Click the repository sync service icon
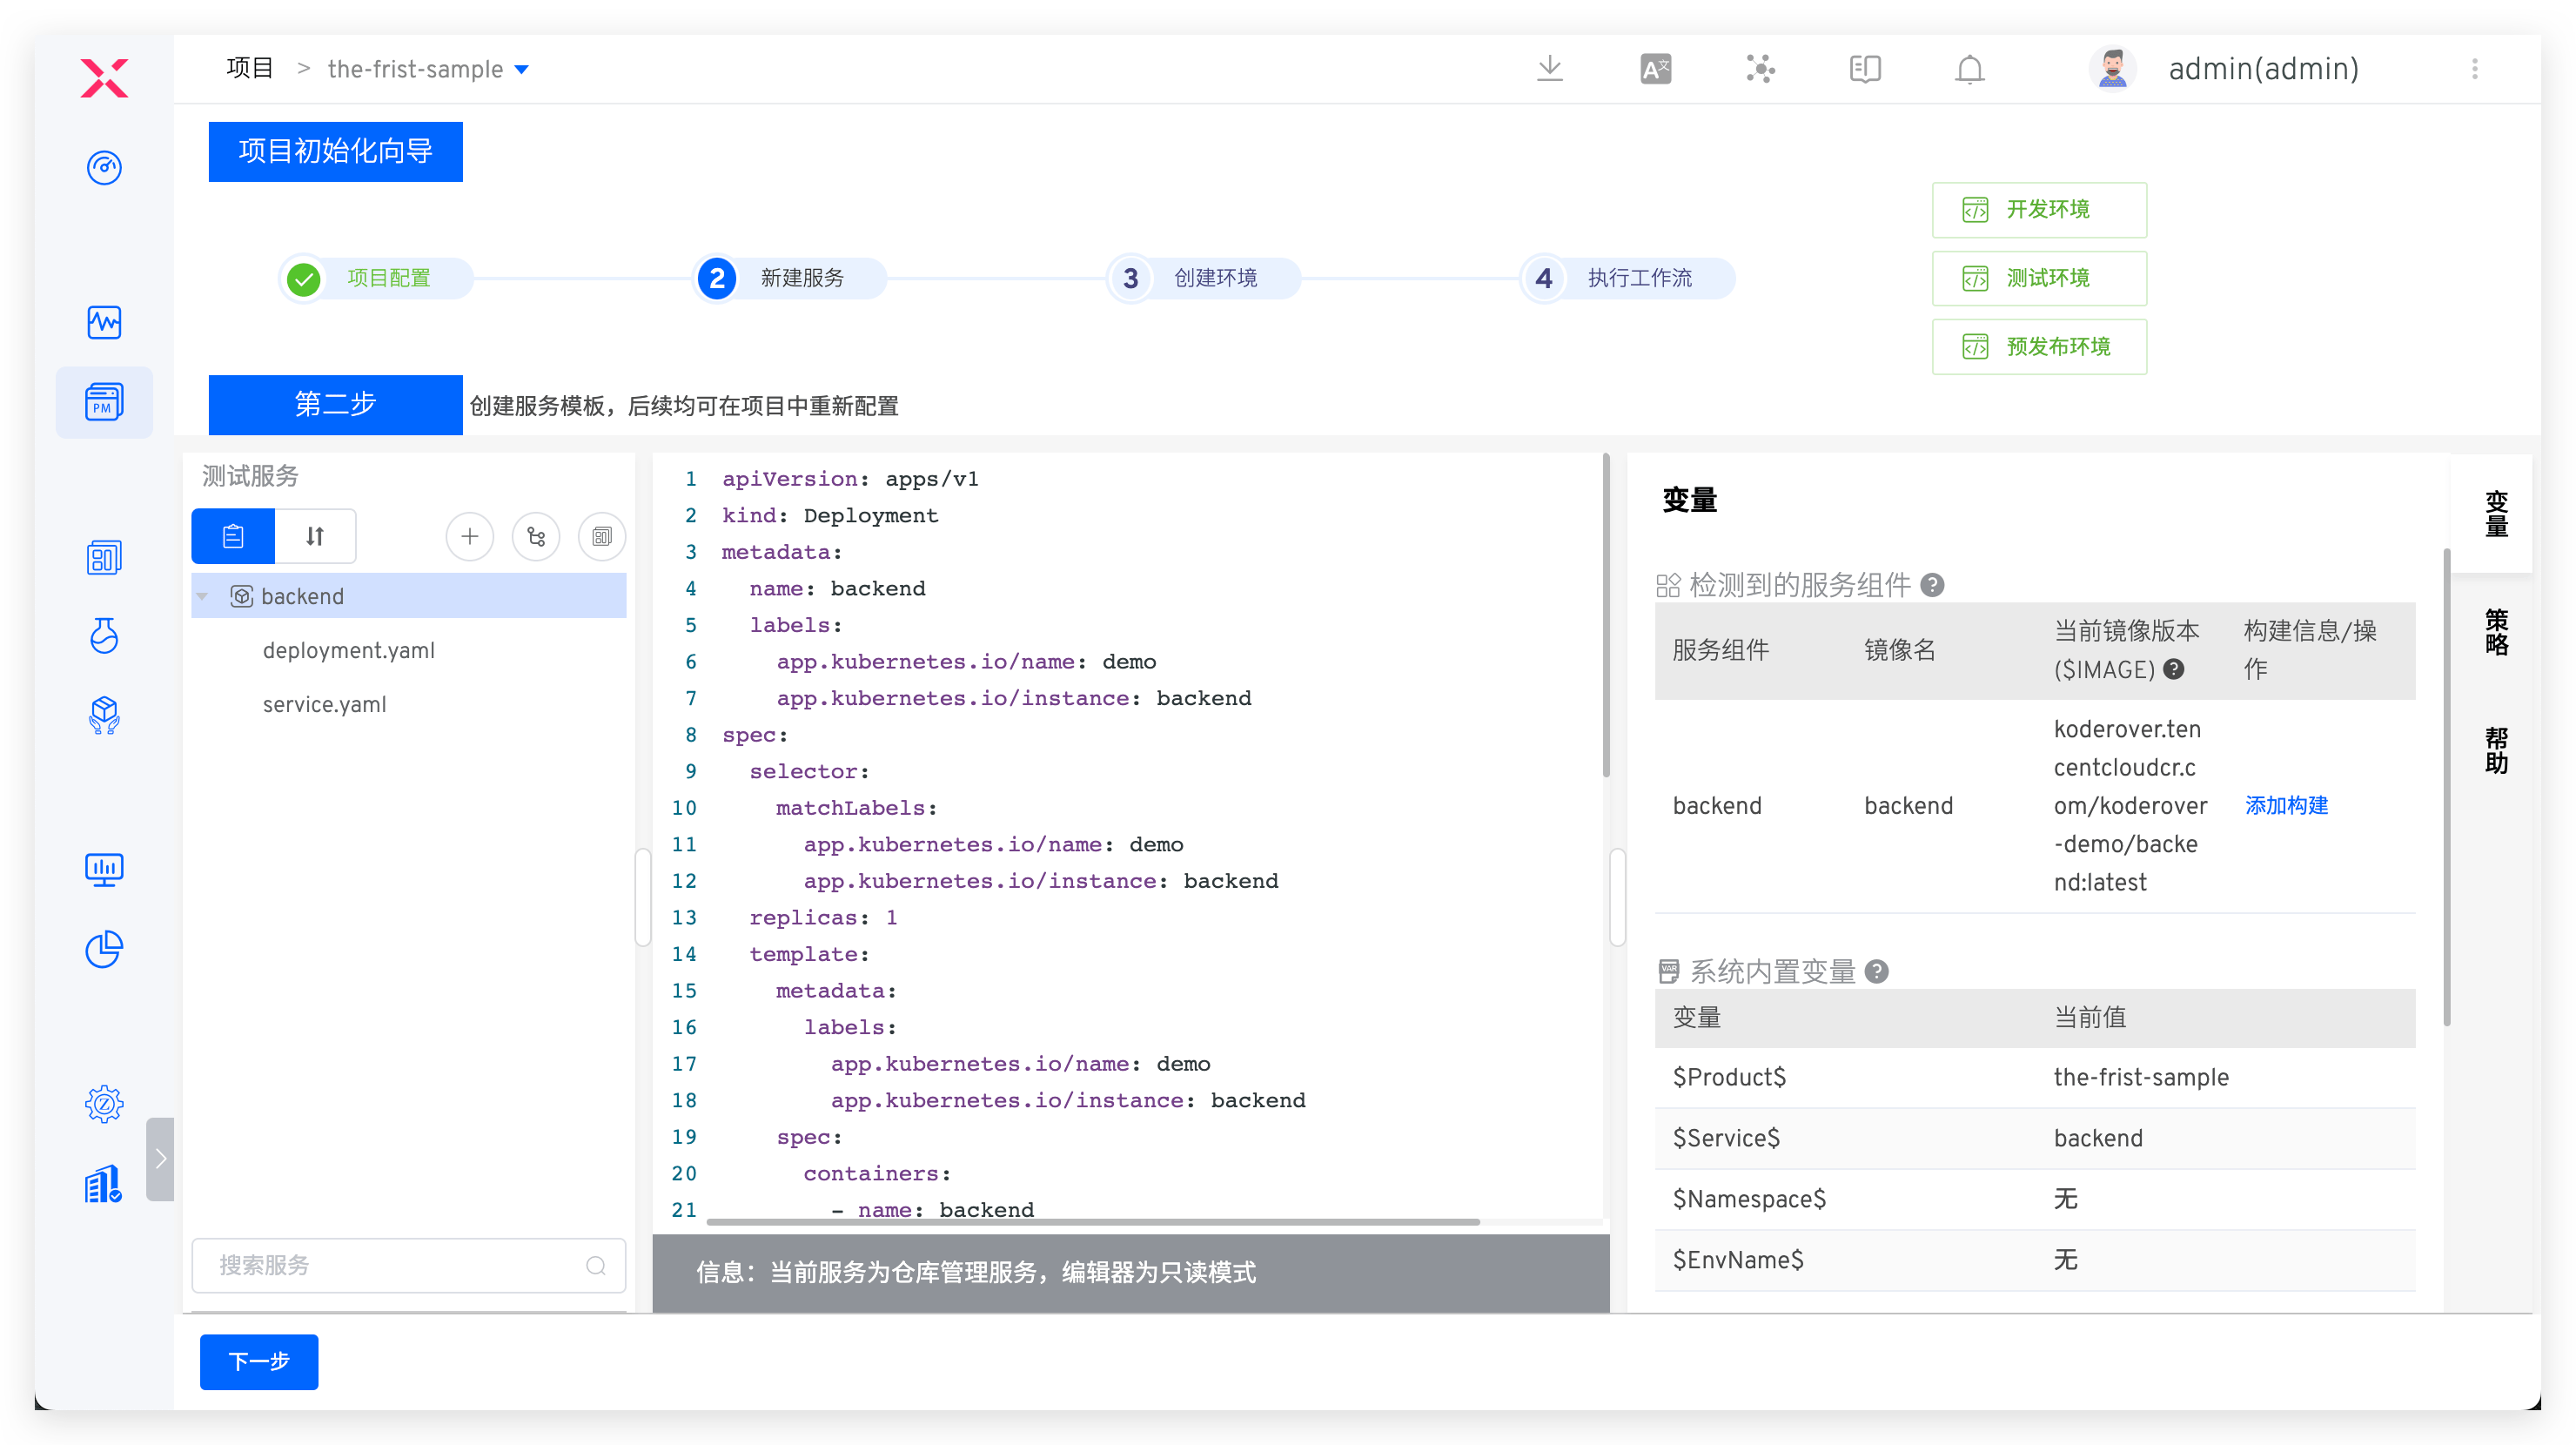Image resolution: width=2576 pixels, height=1445 pixels. [536, 537]
